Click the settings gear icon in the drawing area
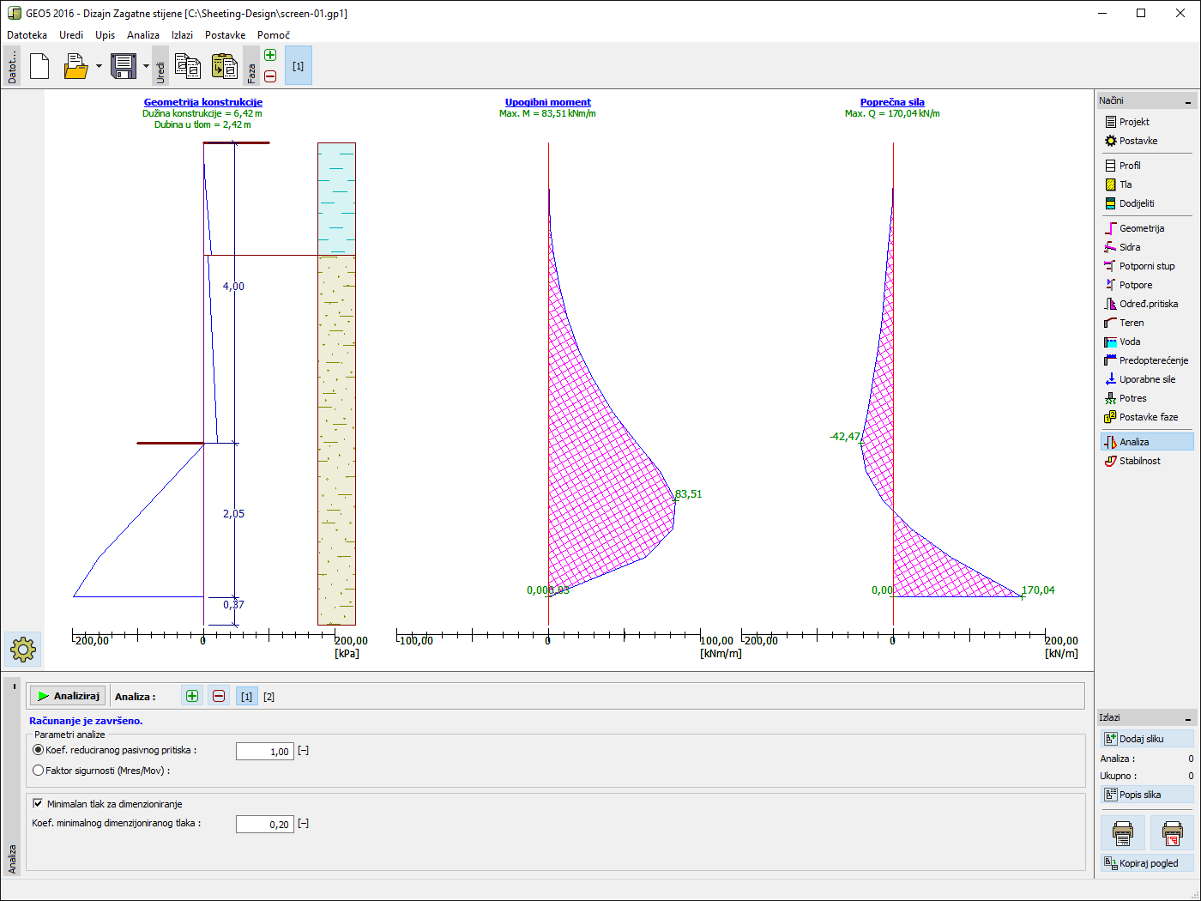The width and height of the screenshot is (1201, 901). click(x=23, y=650)
